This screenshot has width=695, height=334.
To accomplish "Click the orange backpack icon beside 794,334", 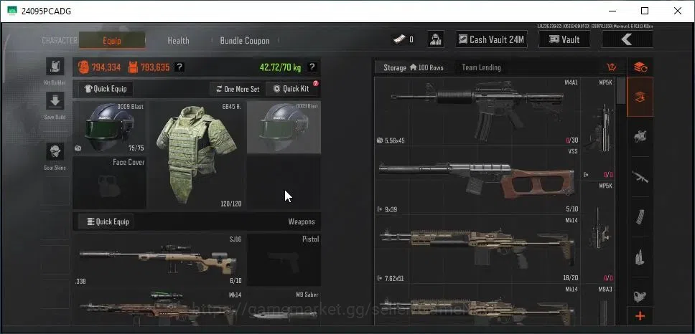I will click(x=83, y=67).
